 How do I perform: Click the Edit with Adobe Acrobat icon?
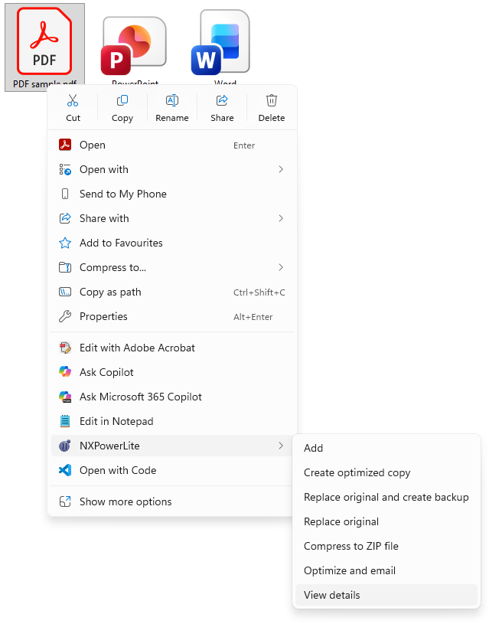coord(65,348)
